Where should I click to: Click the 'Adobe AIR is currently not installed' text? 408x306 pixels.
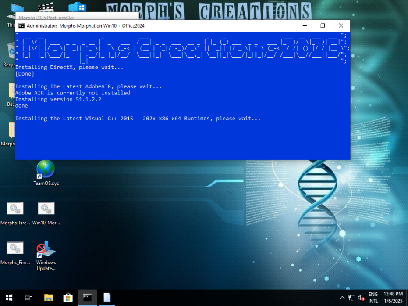click(x=73, y=93)
